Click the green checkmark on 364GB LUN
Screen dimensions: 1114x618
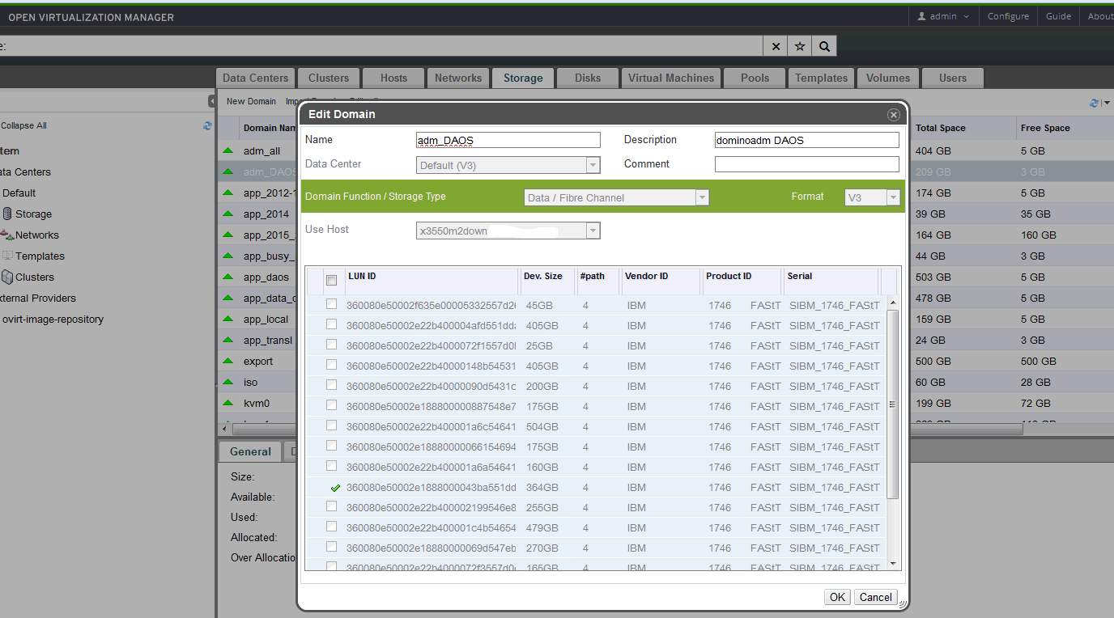pos(335,488)
